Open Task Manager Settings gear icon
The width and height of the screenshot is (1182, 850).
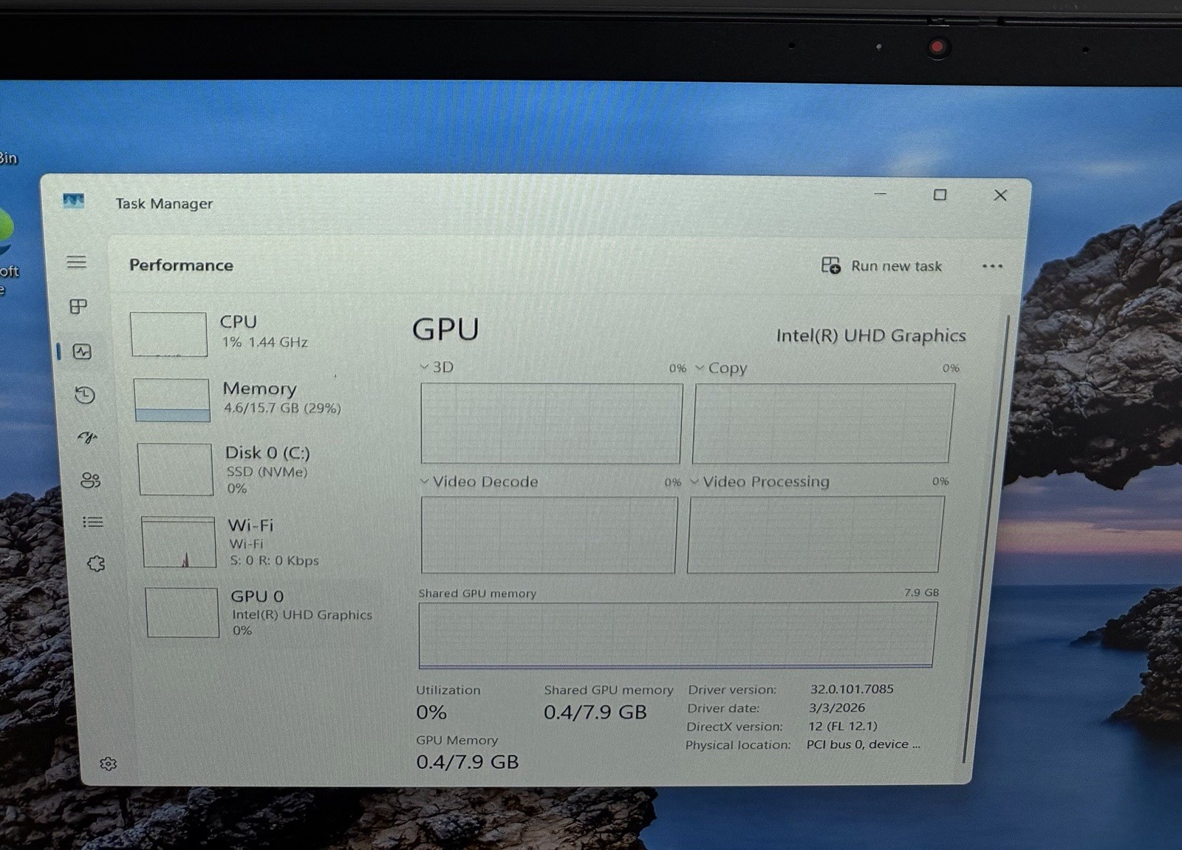(108, 764)
